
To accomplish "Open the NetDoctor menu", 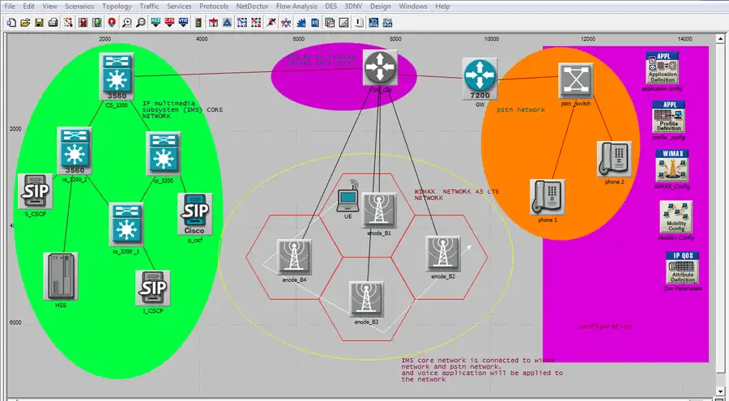I will click(x=253, y=6).
